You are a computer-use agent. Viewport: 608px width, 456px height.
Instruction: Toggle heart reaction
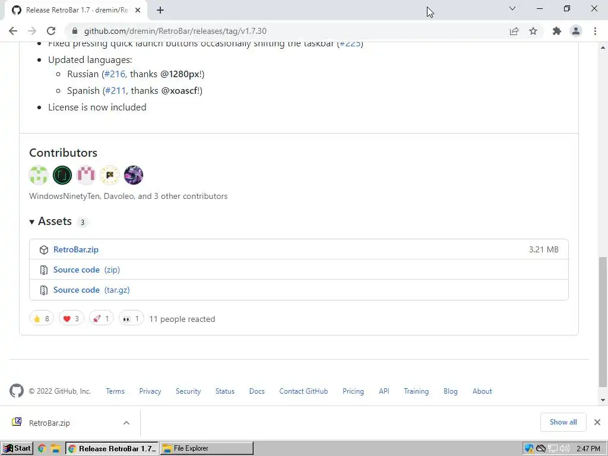point(71,319)
